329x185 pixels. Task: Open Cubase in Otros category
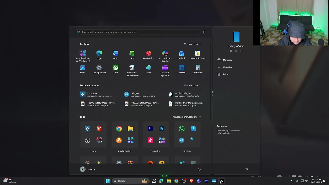coord(88,129)
